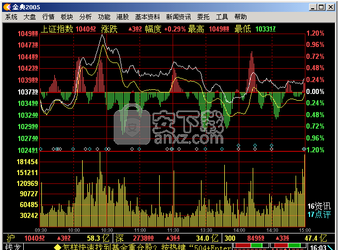
Task: Click the stacked diamond markers at 14:00
Action: 238,147
